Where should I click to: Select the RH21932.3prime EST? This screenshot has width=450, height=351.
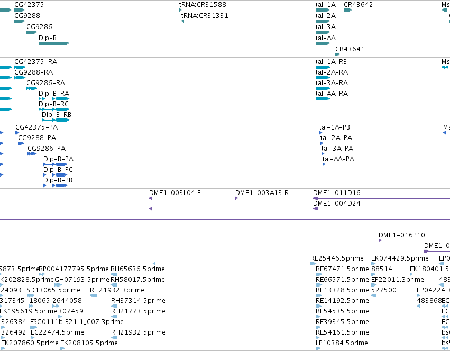click(93, 295)
